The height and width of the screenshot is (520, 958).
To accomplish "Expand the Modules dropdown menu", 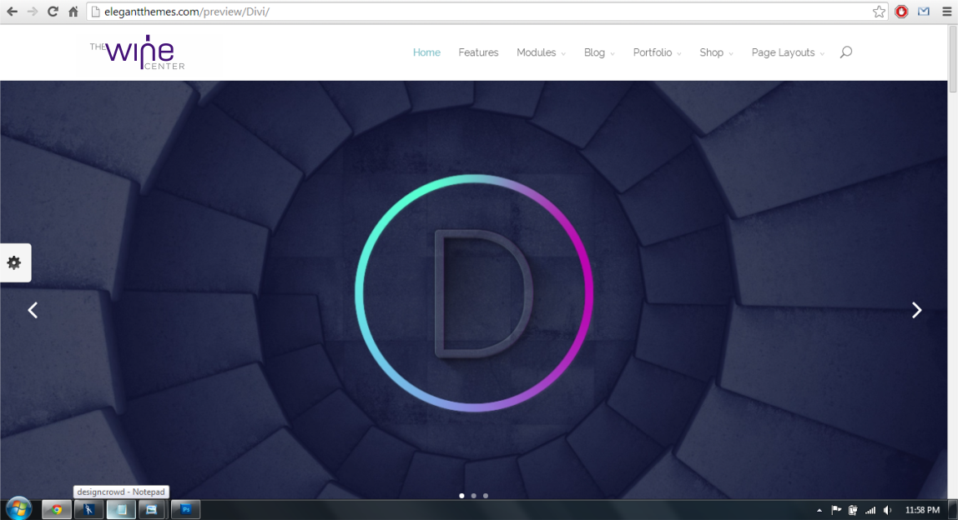I will [540, 52].
